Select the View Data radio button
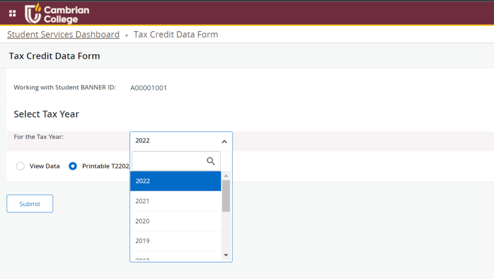The height and width of the screenshot is (279, 494). (x=20, y=166)
